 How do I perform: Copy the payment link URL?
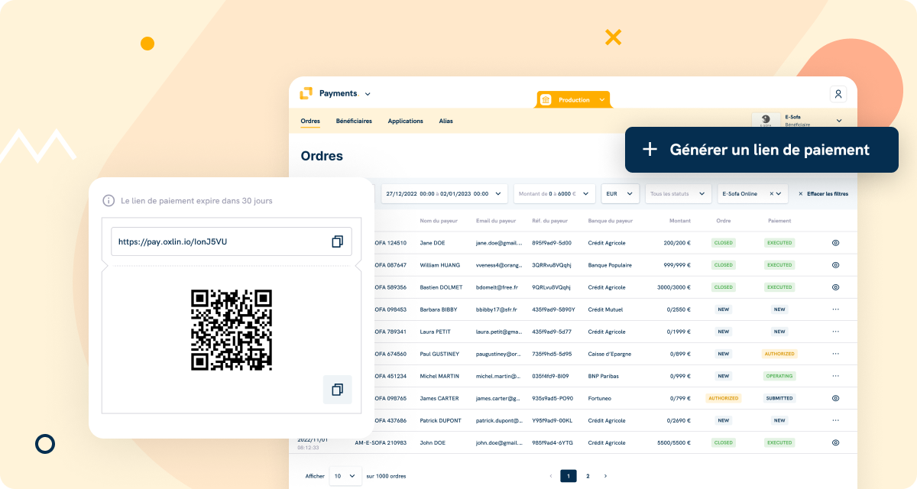pos(337,241)
